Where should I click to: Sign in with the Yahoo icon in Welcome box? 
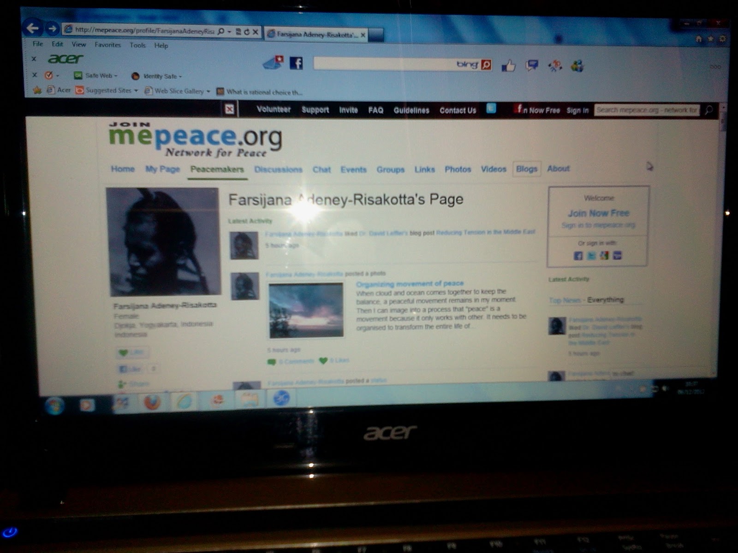pos(617,255)
